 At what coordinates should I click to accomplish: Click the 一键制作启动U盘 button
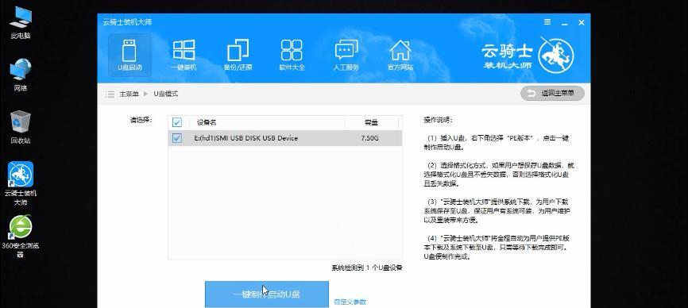[x=267, y=294]
